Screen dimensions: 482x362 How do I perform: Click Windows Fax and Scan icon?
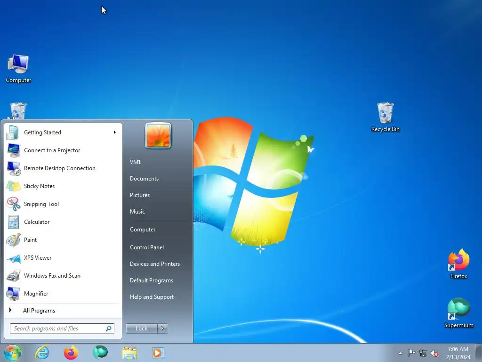click(x=13, y=276)
